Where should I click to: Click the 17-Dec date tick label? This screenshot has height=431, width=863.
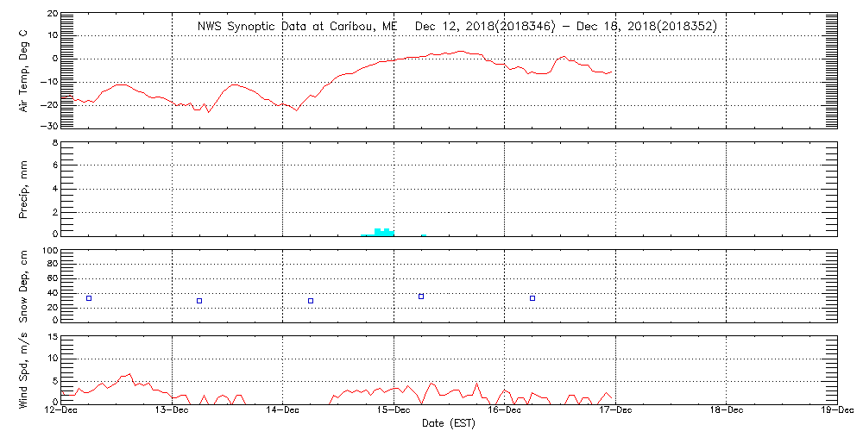615,411
